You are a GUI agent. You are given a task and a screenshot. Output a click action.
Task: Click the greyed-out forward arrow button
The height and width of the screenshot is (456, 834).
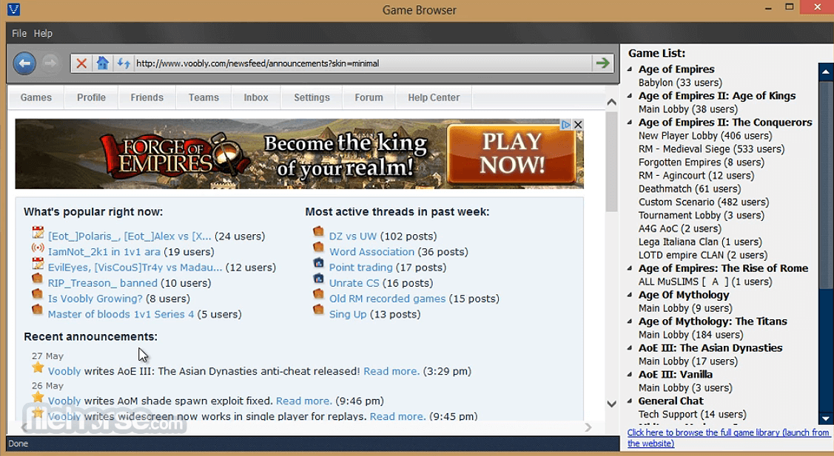[x=50, y=64]
